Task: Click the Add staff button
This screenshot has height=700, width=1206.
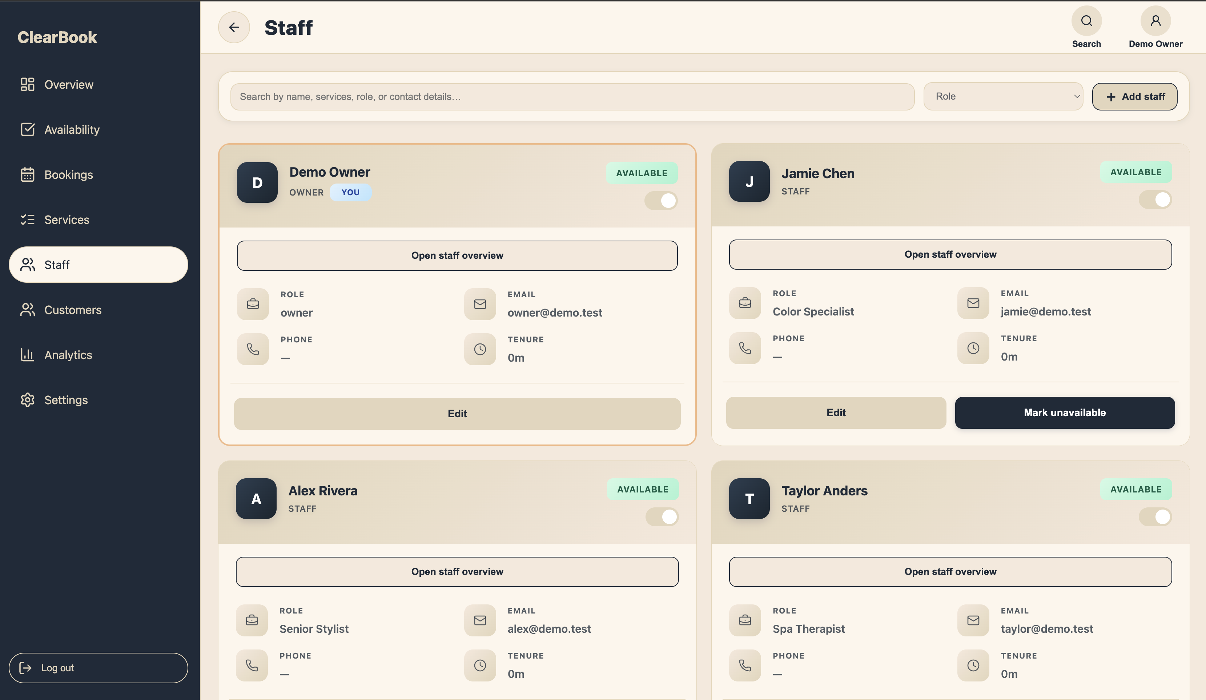Action: pos(1135,96)
